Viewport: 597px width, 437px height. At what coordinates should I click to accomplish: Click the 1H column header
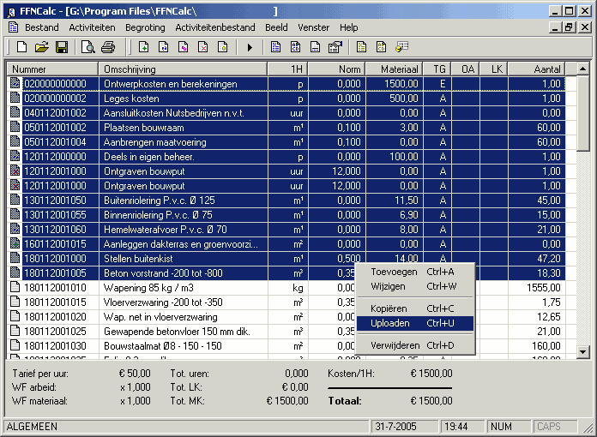click(x=288, y=69)
